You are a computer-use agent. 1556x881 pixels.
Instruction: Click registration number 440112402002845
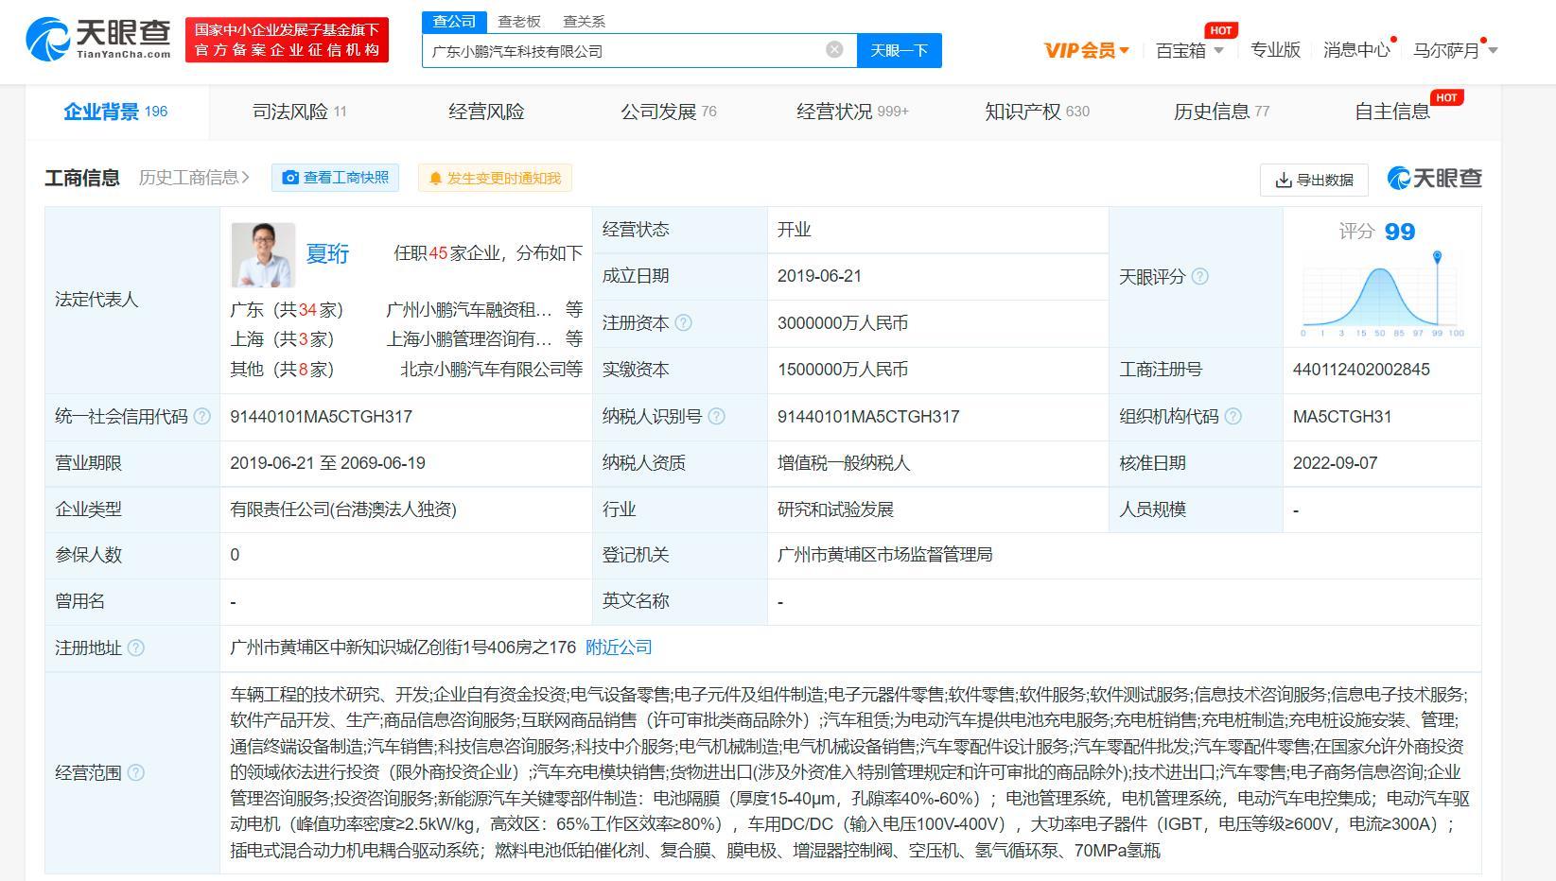(1361, 370)
